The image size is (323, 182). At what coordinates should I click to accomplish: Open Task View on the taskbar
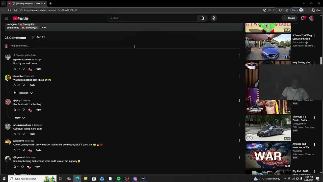[61, 179]
